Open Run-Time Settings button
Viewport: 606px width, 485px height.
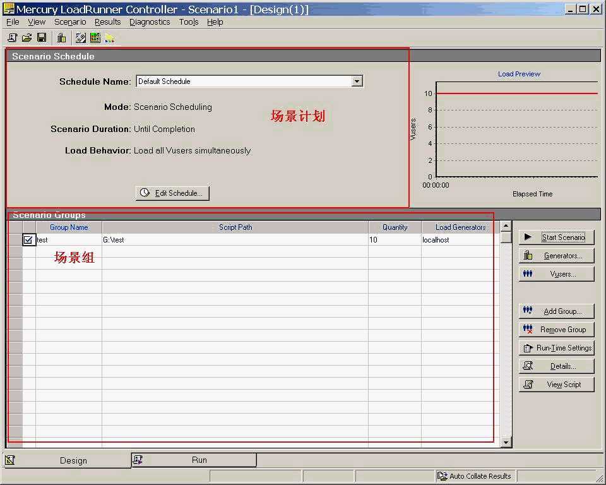pyautogui.click(x=556, y=348)
